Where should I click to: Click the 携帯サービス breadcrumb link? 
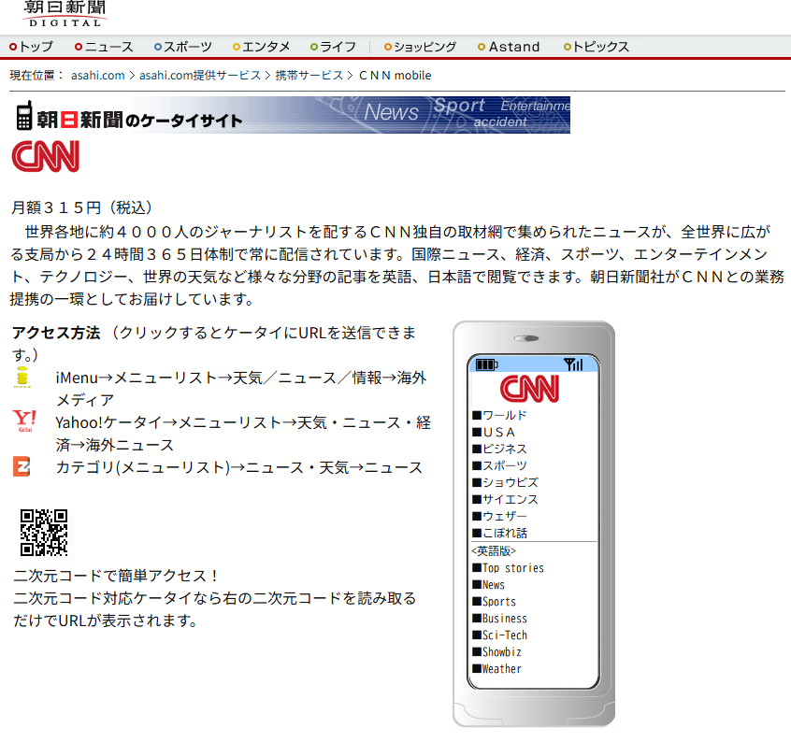pos(309,75)
